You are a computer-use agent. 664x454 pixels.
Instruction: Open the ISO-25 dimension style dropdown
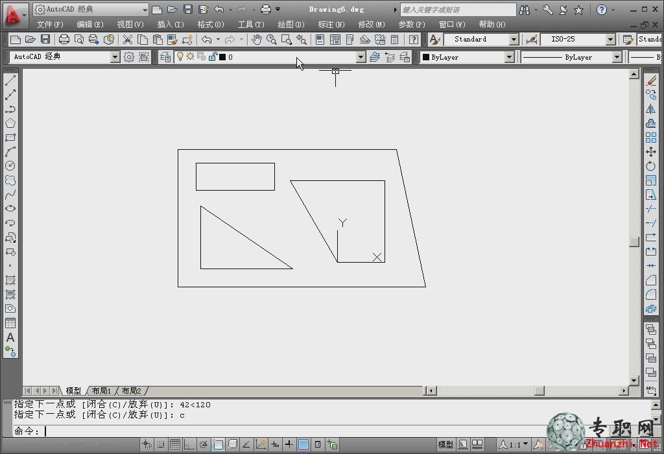(x=611, y=40)
